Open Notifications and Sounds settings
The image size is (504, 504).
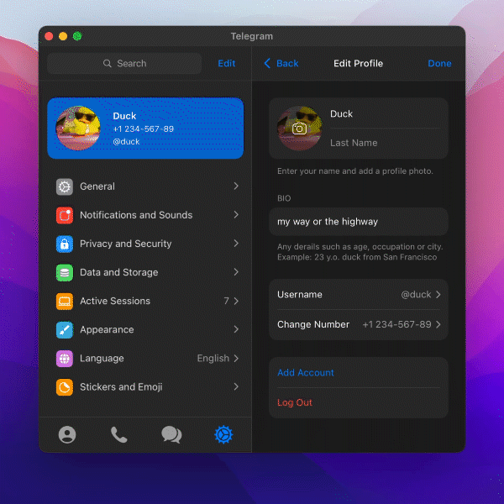click(x=136, y=215)
